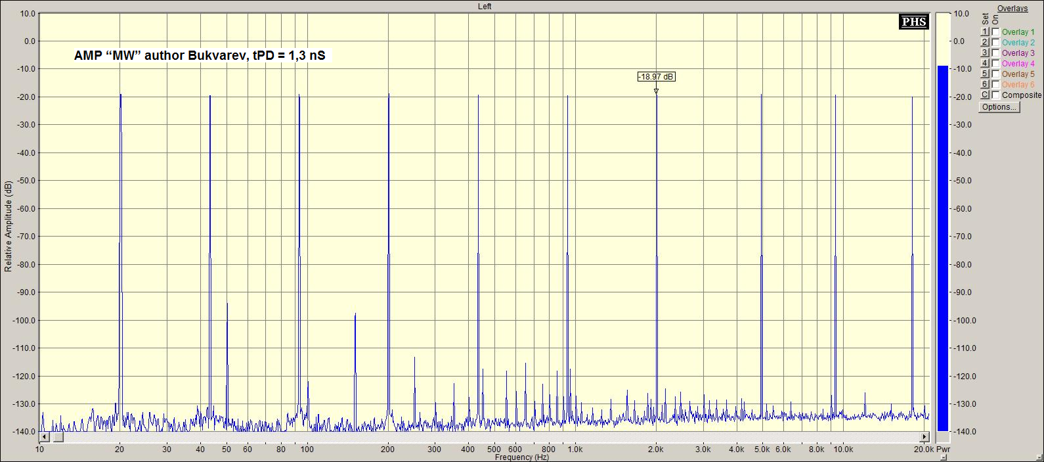Click the 20.0k frequency axis tick label
This screenshot has height=462, width=1044.
tap(923, 450)
